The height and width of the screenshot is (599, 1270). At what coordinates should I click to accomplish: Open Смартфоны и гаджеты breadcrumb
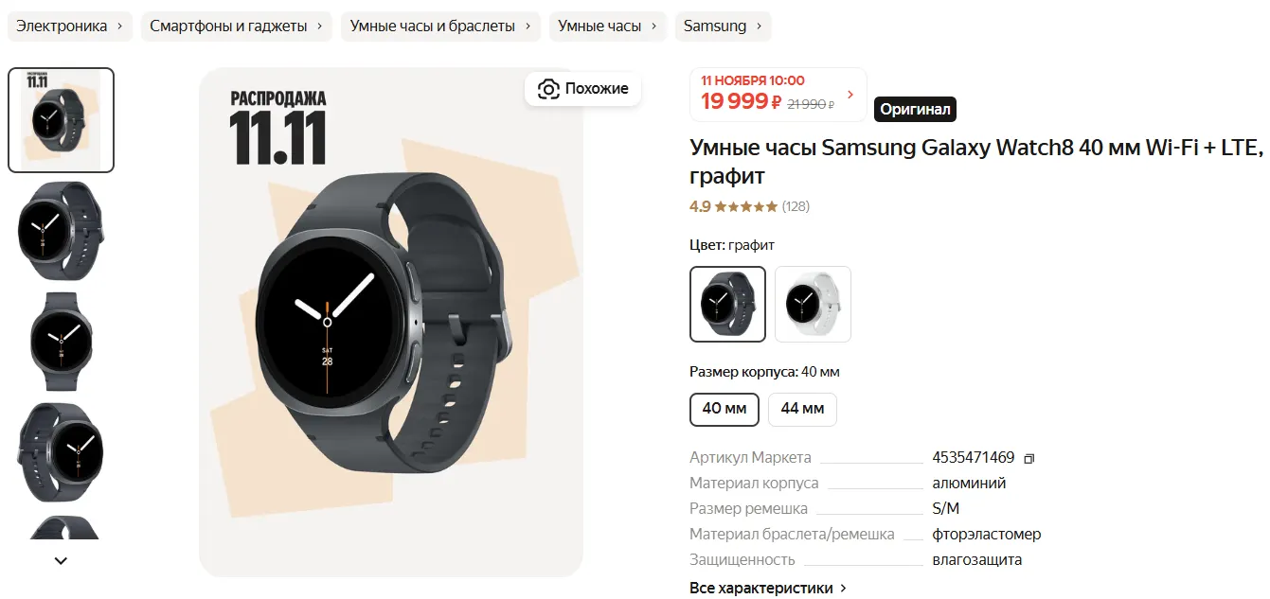[237, 26]
